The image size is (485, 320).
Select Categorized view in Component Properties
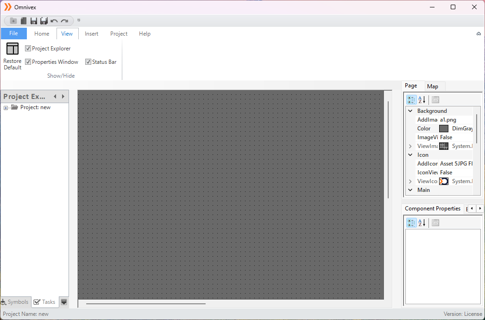click(x=411, y=223)
